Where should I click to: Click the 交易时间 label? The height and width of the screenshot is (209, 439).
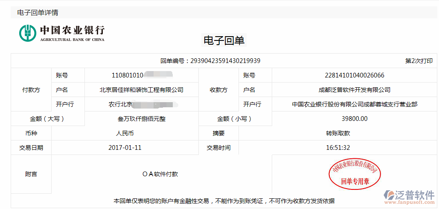tap(219, 148)
